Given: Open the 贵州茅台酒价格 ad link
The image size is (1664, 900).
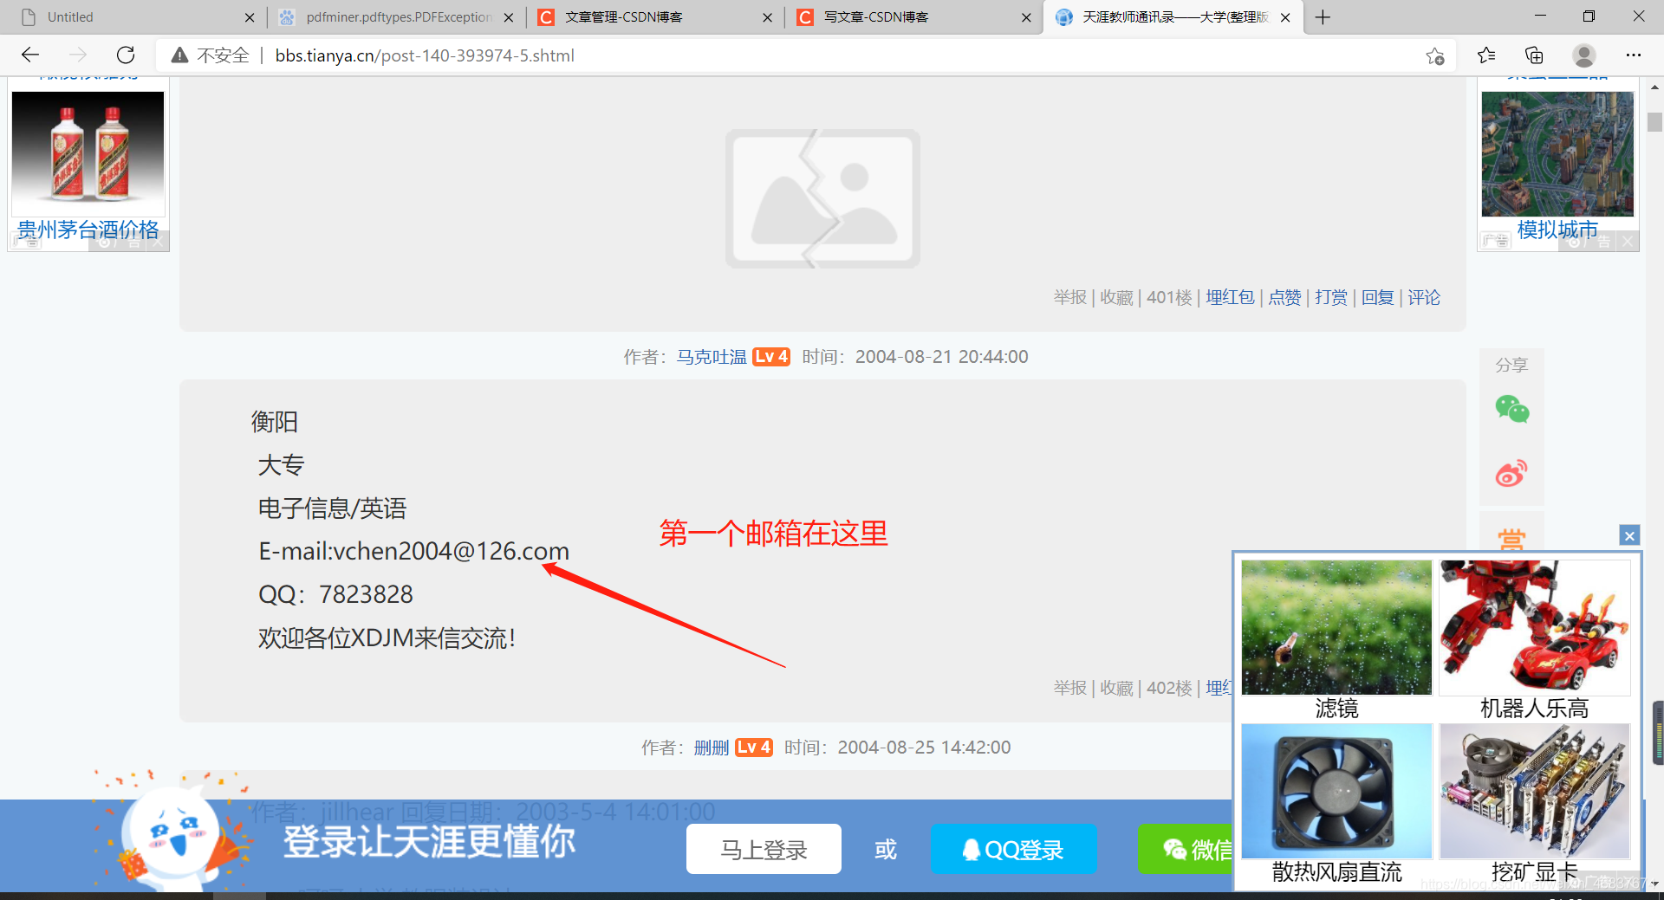Looking at the screenshot, I should 88,230.
